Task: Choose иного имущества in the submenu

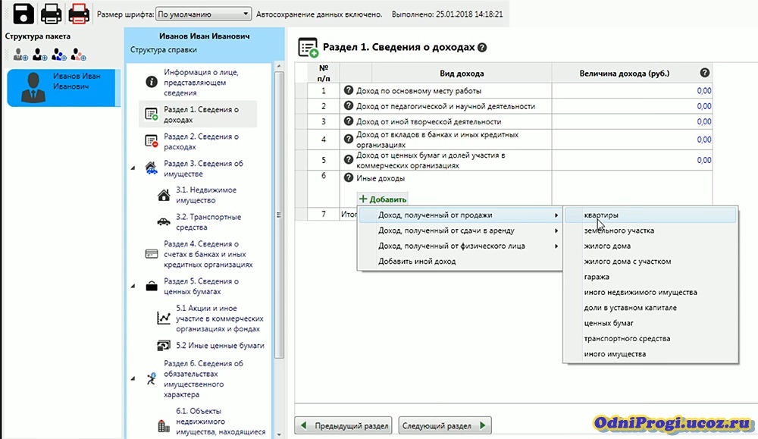Action: tap(650, 354)
